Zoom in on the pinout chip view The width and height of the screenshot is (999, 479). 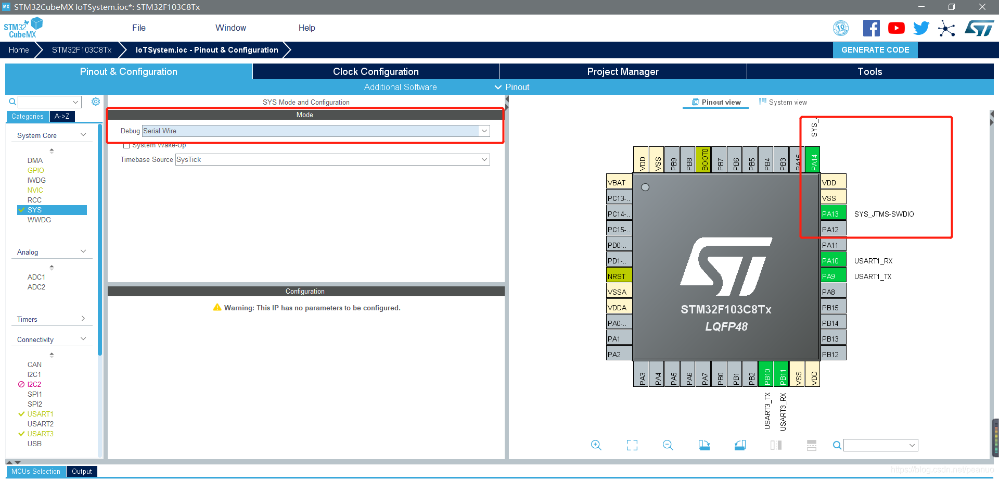point(596,445)
